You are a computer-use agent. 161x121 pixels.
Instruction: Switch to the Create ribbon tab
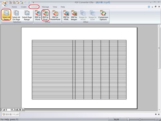(x=24, y=7)
